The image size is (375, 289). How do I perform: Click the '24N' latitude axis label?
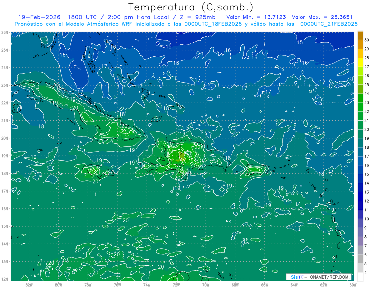(x=4, y=68)
